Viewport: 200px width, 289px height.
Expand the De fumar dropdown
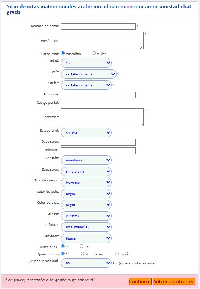click(86, 227)
